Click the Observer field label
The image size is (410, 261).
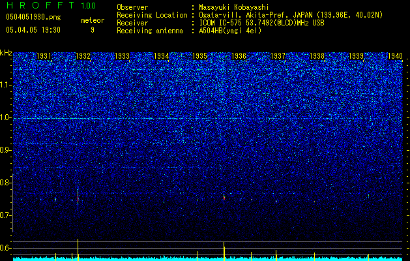132,7
